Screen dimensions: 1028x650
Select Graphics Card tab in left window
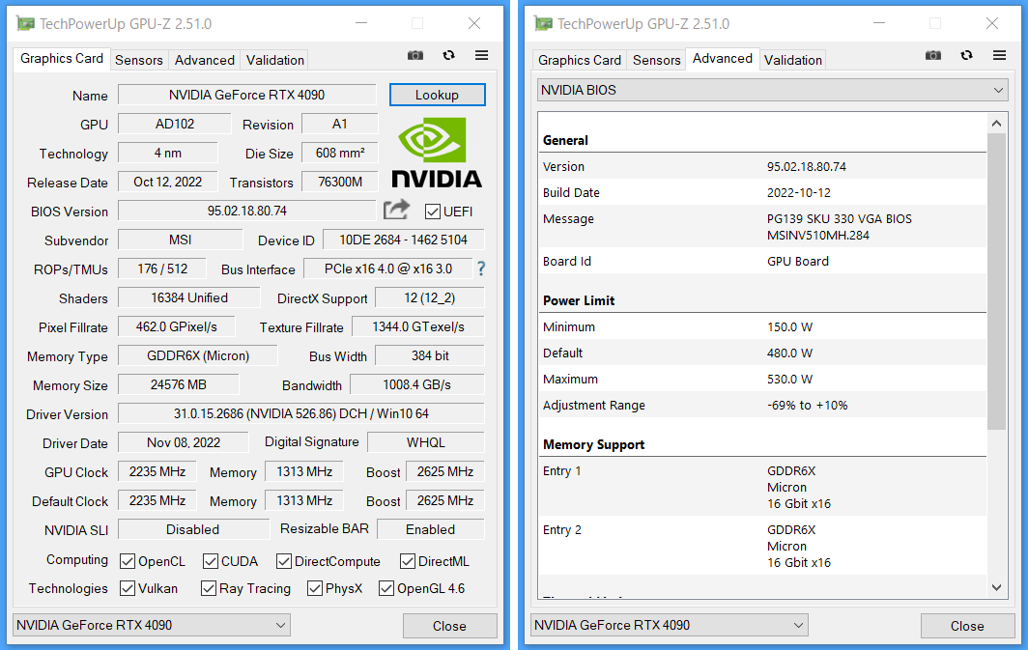tap(62, 58)
